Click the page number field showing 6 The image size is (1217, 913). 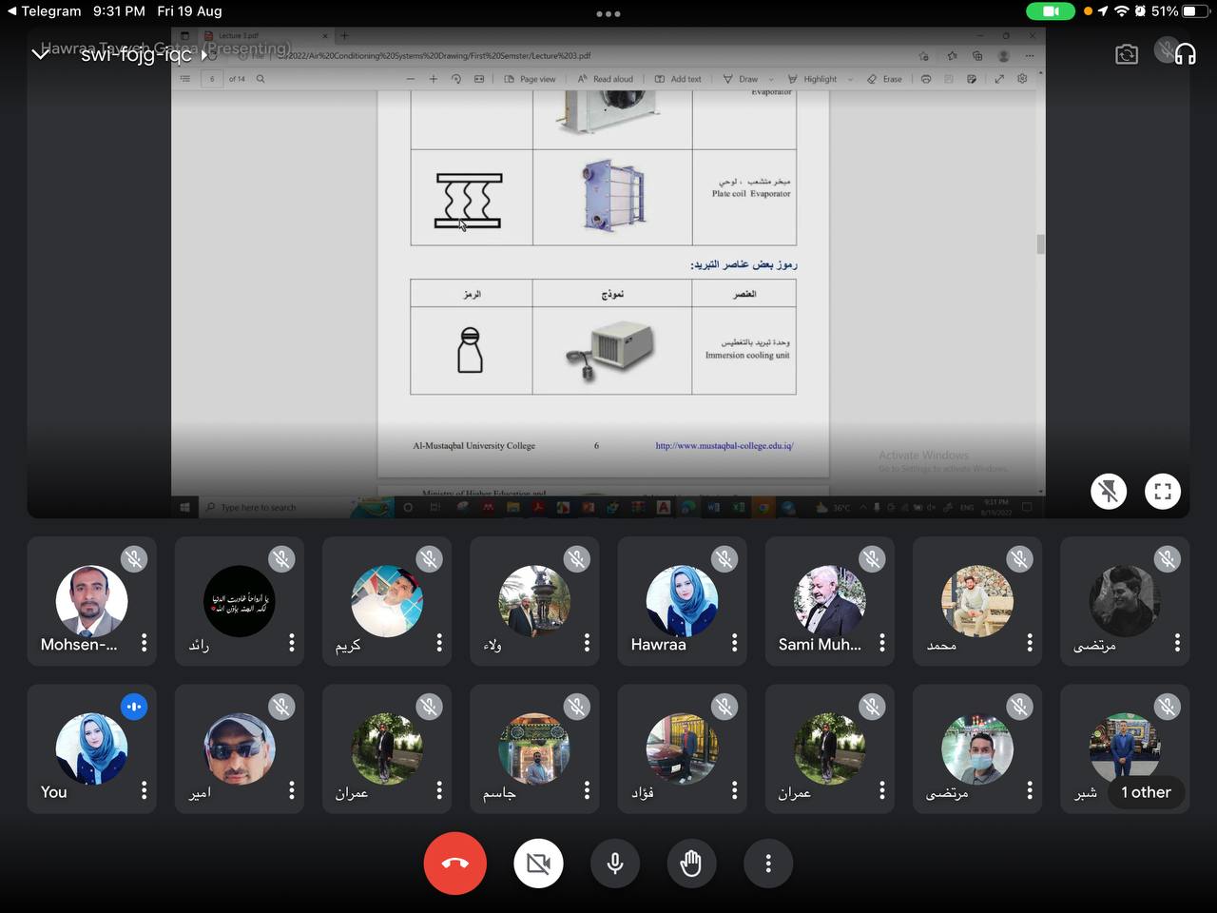tap(210, 79)
